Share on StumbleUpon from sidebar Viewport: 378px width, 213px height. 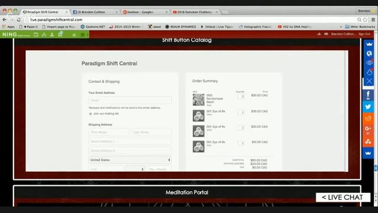pos(368,141)
